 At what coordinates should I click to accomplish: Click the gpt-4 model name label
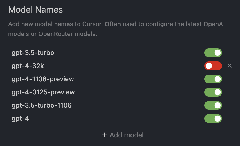coord(20,119)
